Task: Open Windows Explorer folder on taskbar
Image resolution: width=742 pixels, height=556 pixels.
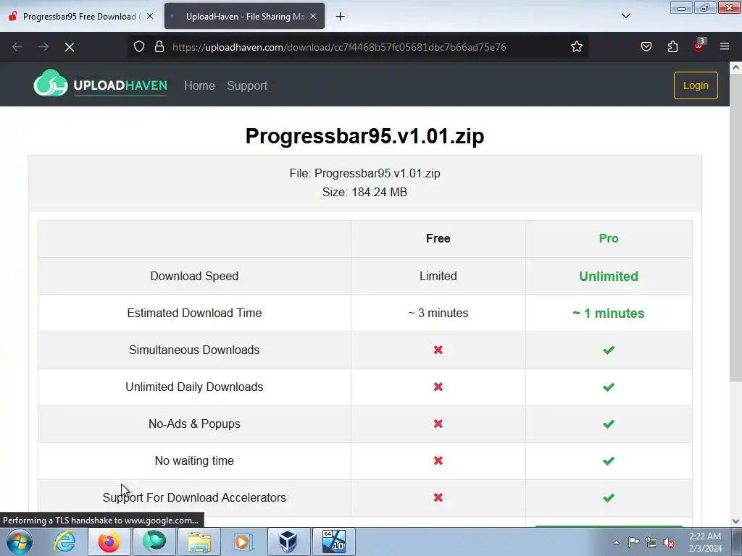Action: [x=199, y=542]
